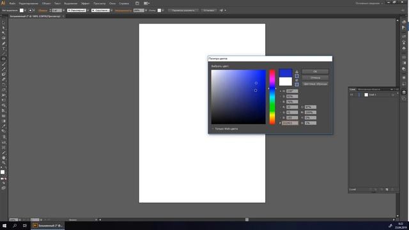
Task: Open the Color panel in right dock
Action: point(404,22)
